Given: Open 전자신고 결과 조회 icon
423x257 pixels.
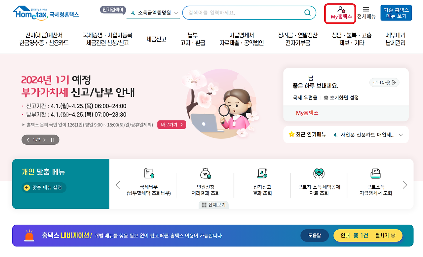Looking at the screenshot, I should (262, 173).
